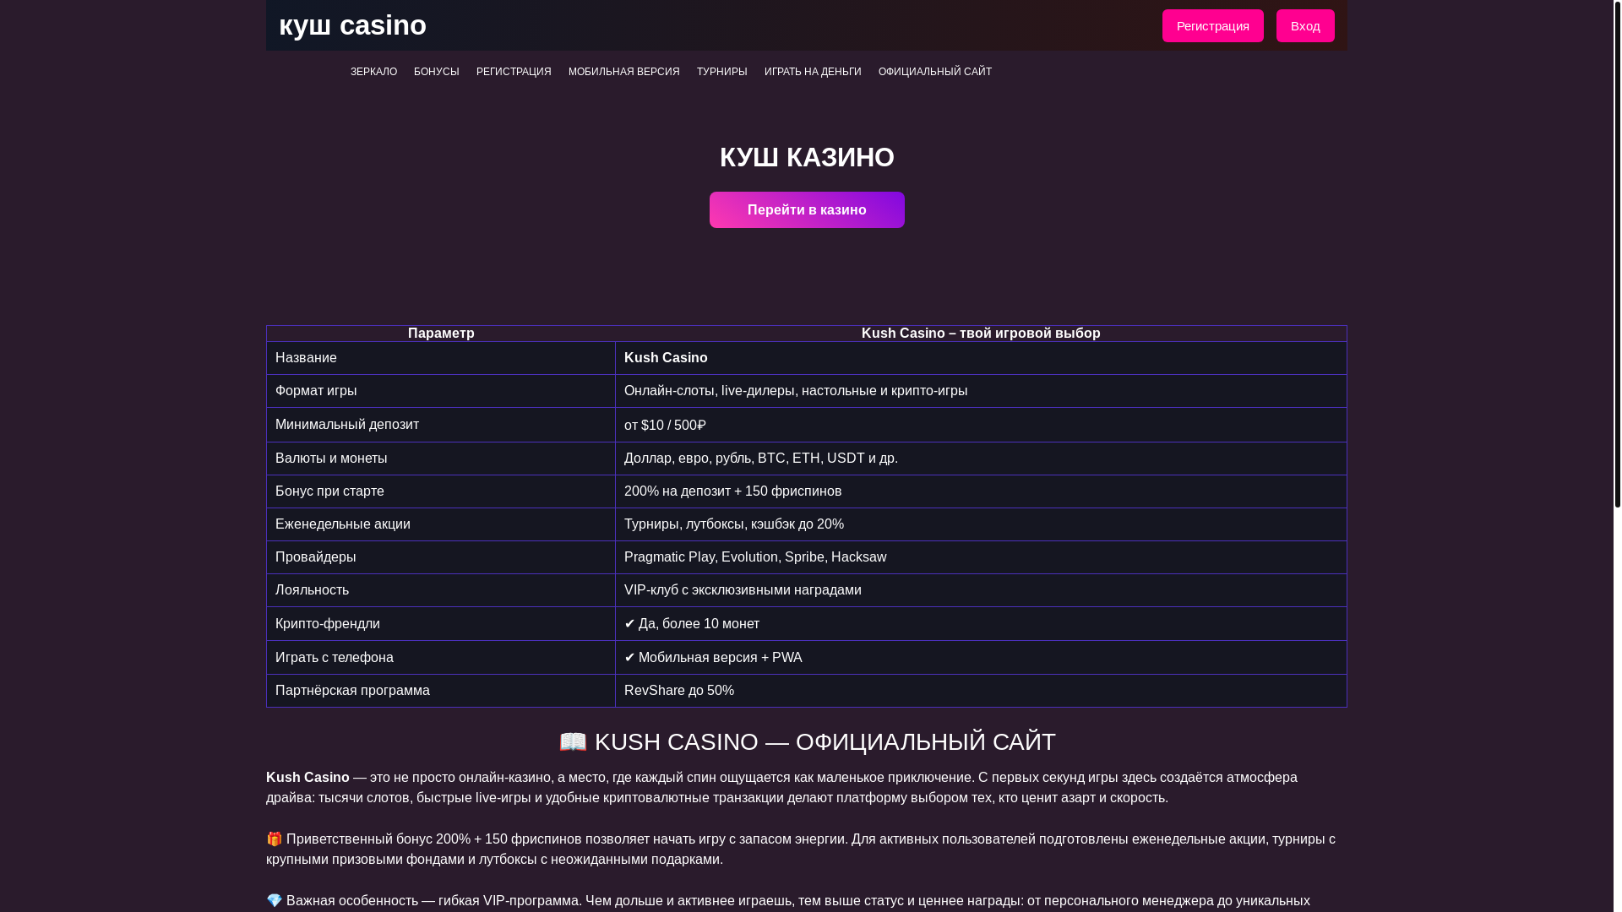The width and height of the screenshot is (1622, 912).
Task: Click the куш casino site logo
Action: [x=352, y=25]
